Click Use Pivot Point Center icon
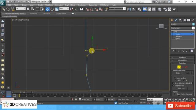 (x=72, y=9)
